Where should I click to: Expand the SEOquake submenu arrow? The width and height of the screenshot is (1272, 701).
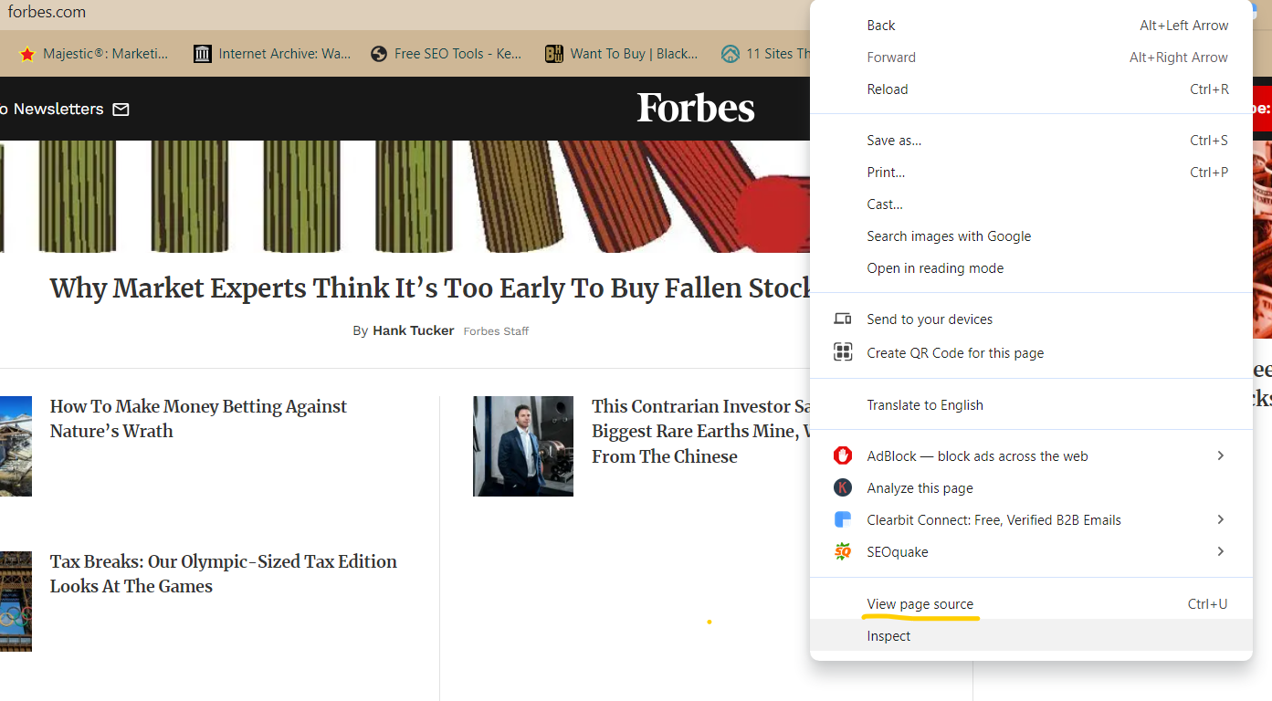[x=1220, y=551]
